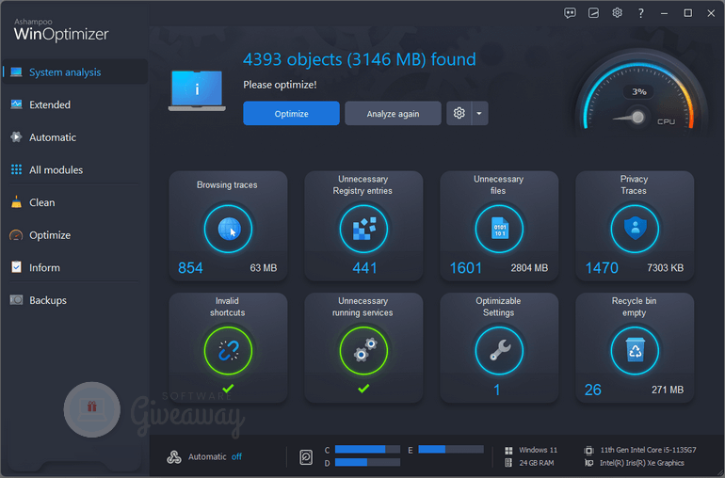Open the Optimizable Settings wrench icon
725x478 pixels.
499,350
